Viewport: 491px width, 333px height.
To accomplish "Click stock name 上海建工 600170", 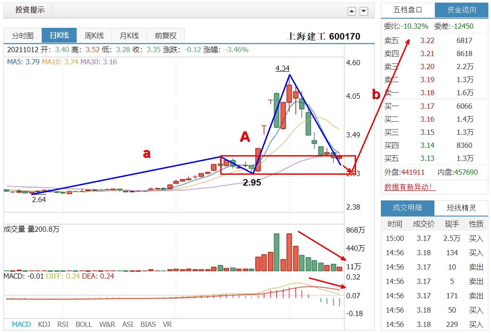I will 323,36.
